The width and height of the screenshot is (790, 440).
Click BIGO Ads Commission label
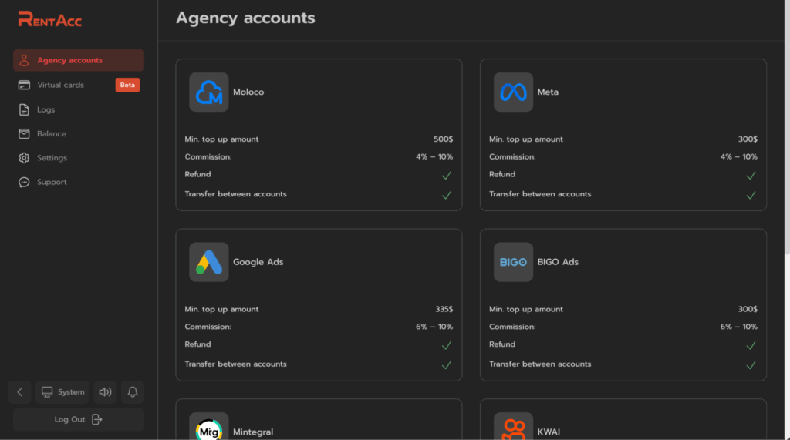click(x=512, y=327)
